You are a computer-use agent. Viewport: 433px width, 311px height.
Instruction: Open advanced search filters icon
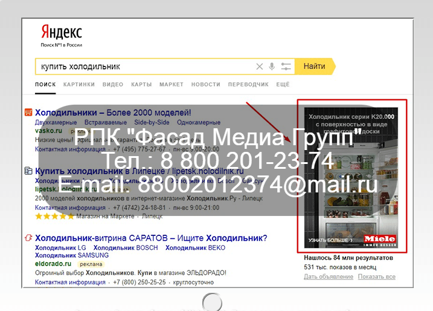click(286, 67)
